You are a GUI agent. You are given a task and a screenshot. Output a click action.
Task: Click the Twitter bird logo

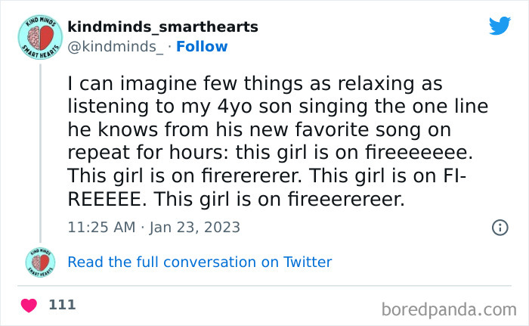click(500, 26)
